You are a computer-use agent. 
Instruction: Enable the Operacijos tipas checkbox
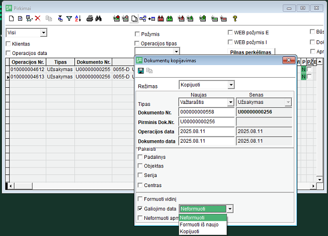(x=137, y=43)
